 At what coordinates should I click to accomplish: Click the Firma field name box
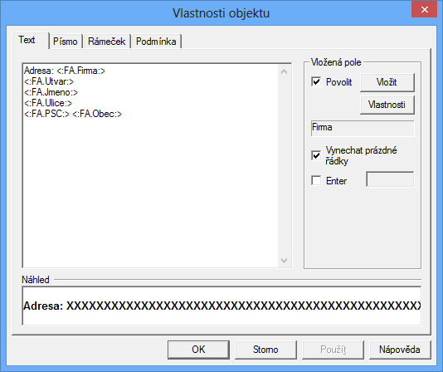pyautogui.click(x=363, y=128)
